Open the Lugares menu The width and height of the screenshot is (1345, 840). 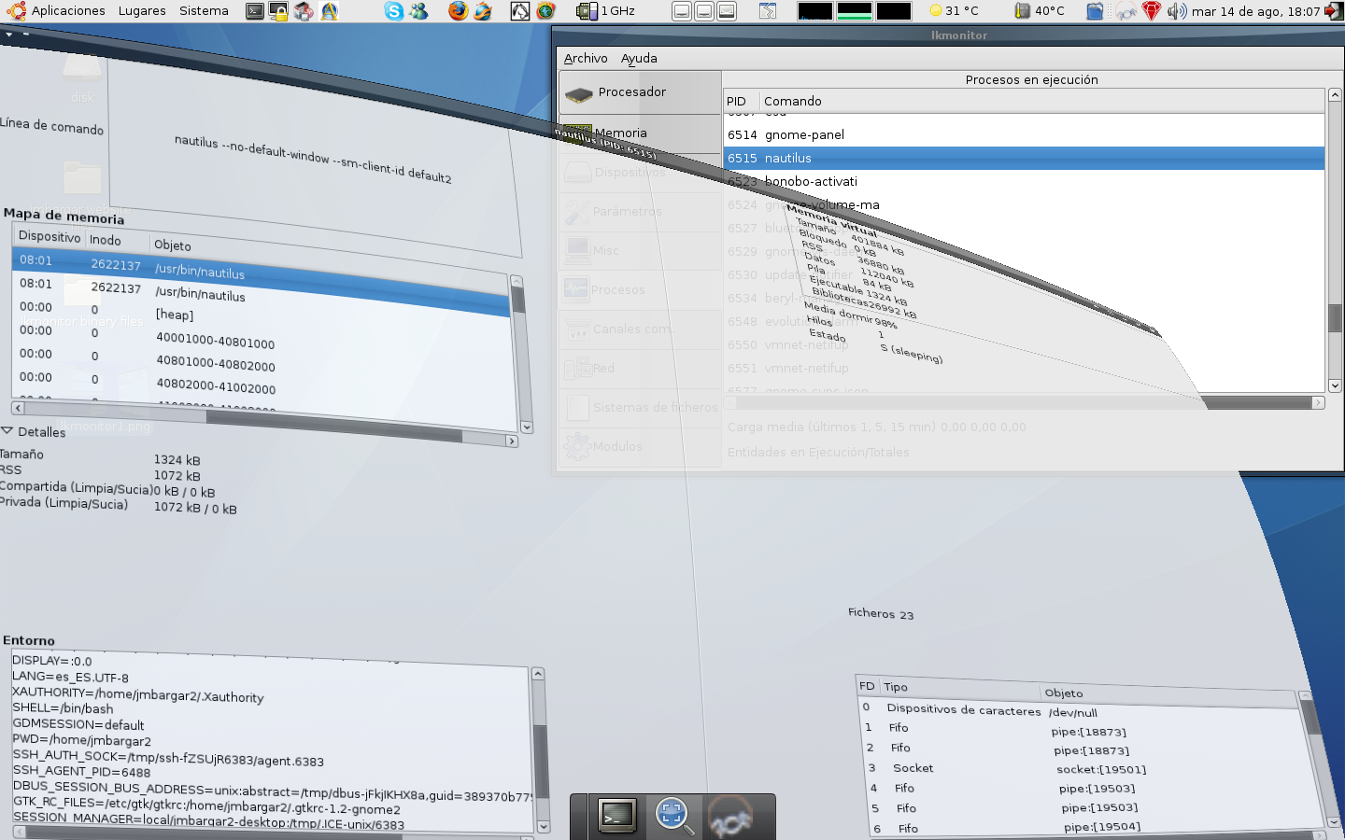(x=142, y=11)
